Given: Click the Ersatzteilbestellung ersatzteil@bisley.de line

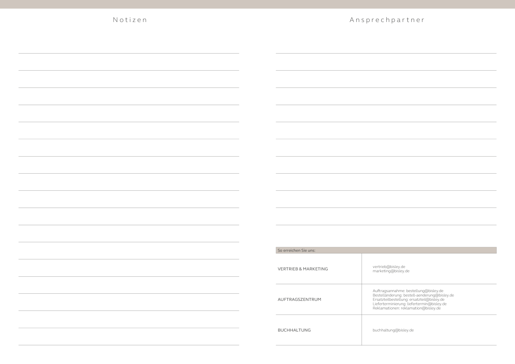Looking at the screenshot, I should pyautogui.click(x=408, y=300).
